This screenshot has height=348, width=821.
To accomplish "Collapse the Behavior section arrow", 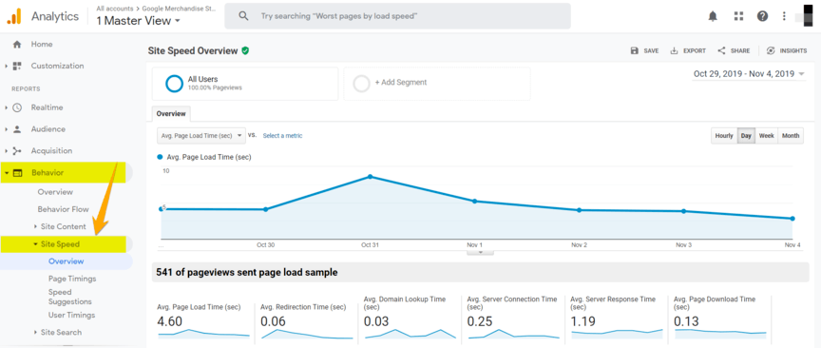I will tap(6, 173).
